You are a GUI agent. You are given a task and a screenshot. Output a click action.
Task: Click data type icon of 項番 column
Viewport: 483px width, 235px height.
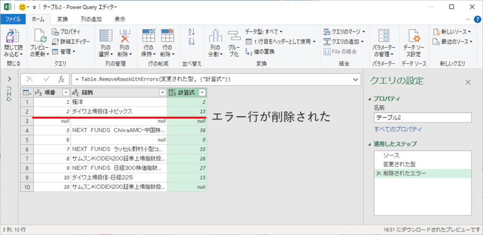(x=39, y=92)
